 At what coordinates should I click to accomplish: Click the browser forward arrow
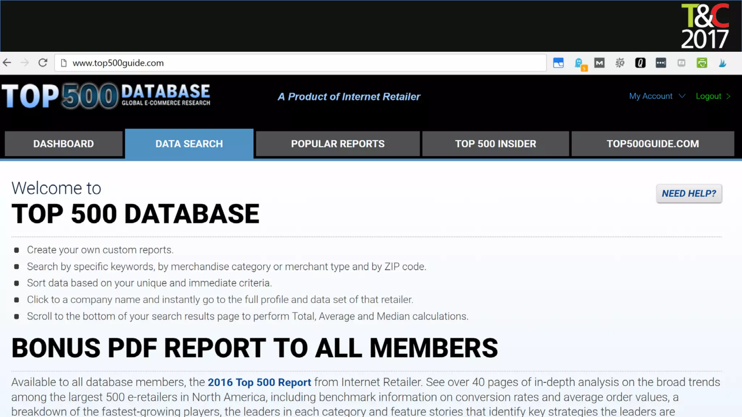click(25, 63)
